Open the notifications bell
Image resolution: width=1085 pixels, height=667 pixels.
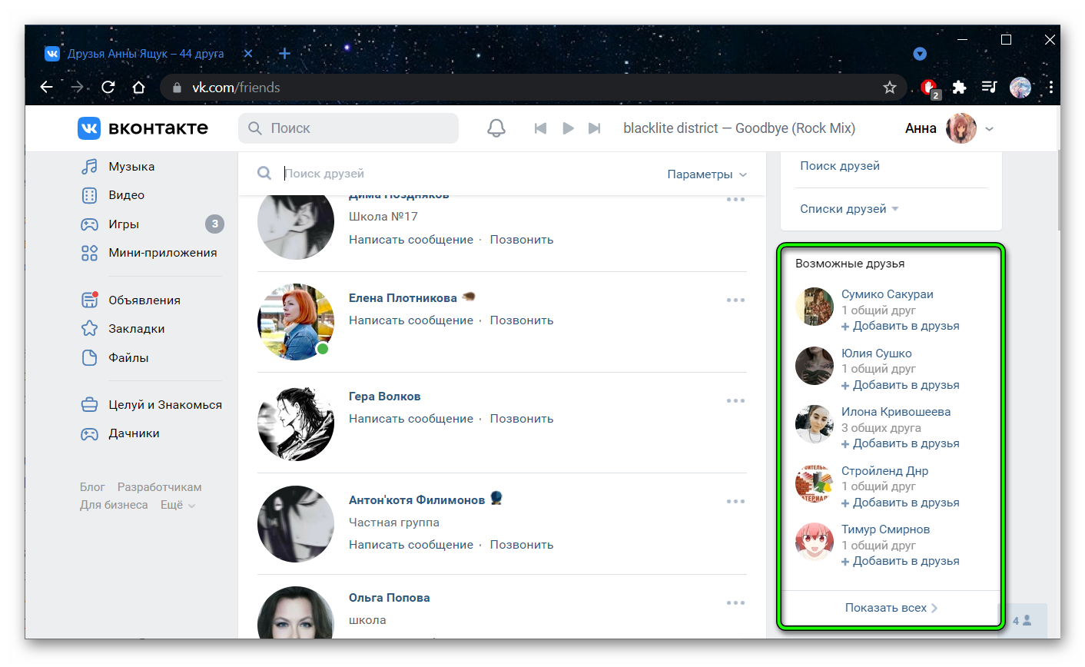496,128
